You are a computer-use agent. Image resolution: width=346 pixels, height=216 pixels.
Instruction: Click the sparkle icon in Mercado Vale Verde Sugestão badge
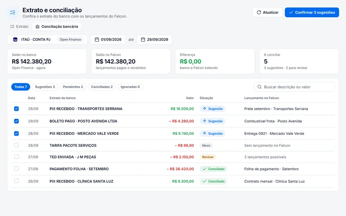(205, 133)
